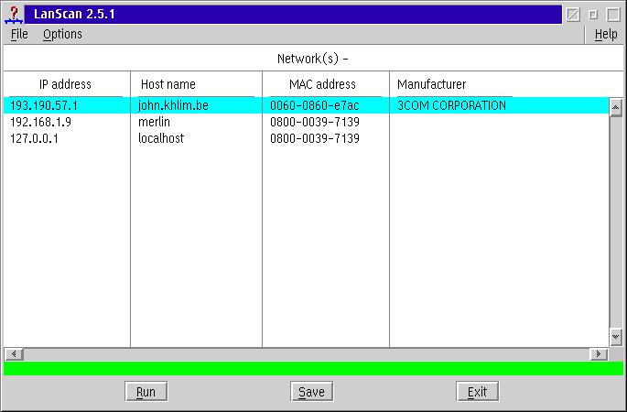Click the Run button
The image size is (627, 412).
(x=146, y=392)
